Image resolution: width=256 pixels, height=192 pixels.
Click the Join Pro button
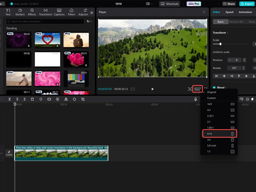pos(194,4)
